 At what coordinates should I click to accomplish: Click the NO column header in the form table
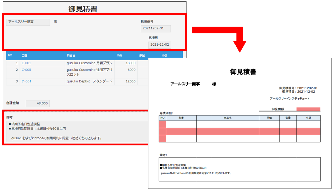(x=10, y=55)
